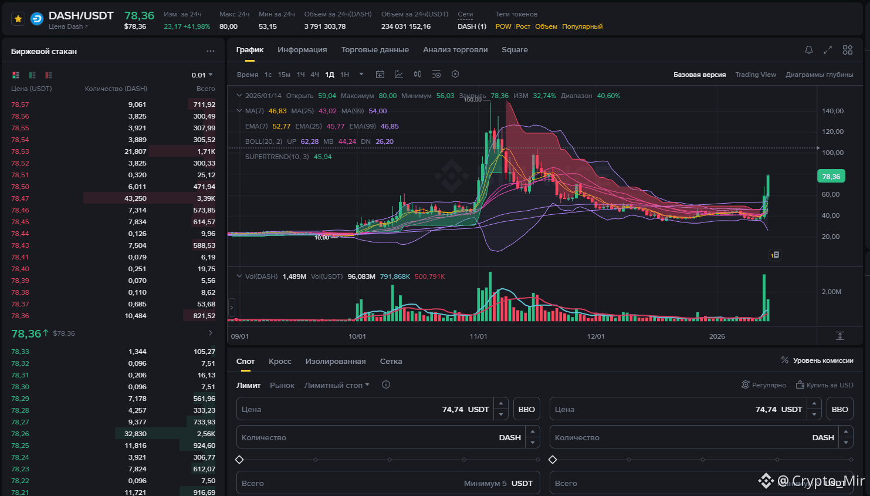Open the chart indicators icon

[x=399, y=74]
